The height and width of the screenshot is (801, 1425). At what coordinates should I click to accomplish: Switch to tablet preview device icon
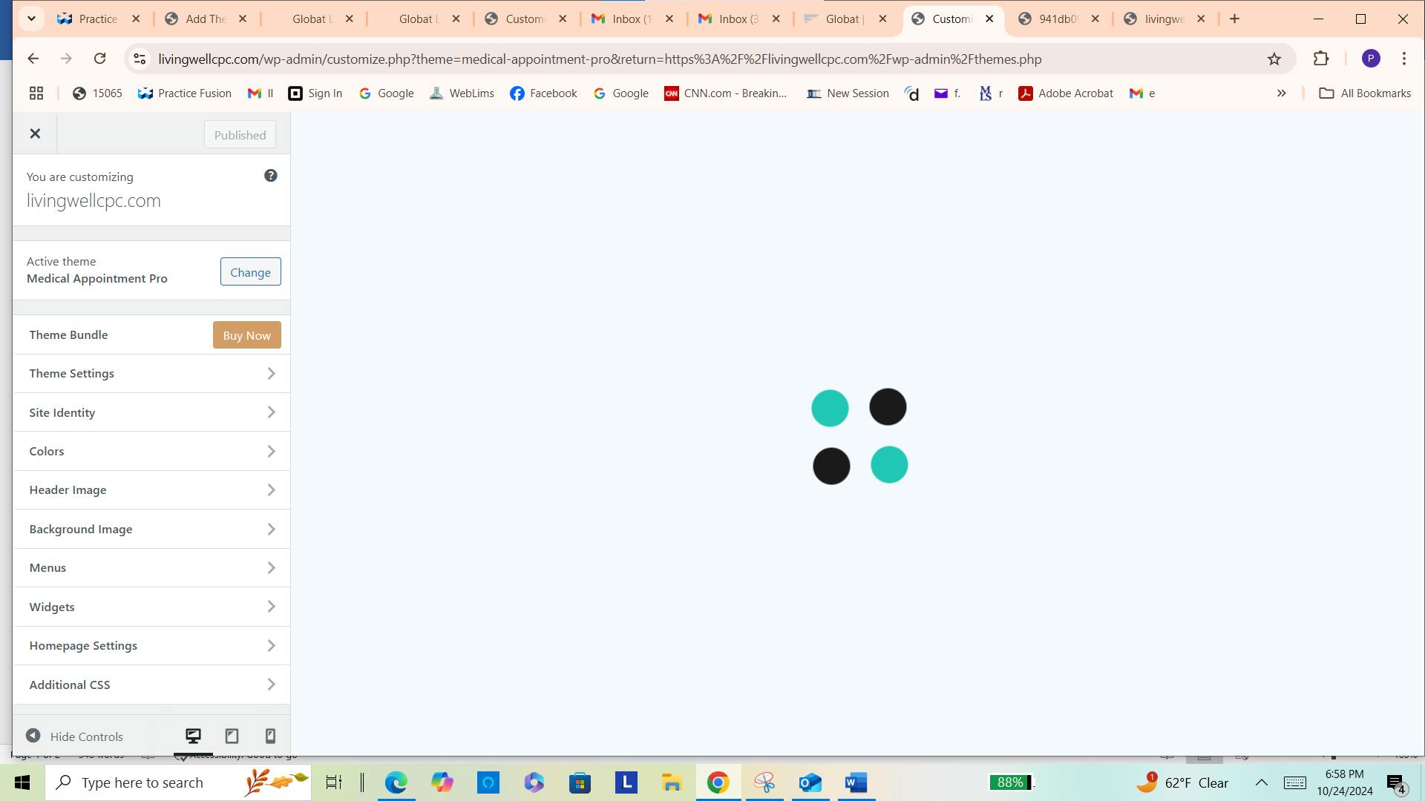(x=232, y=736)
